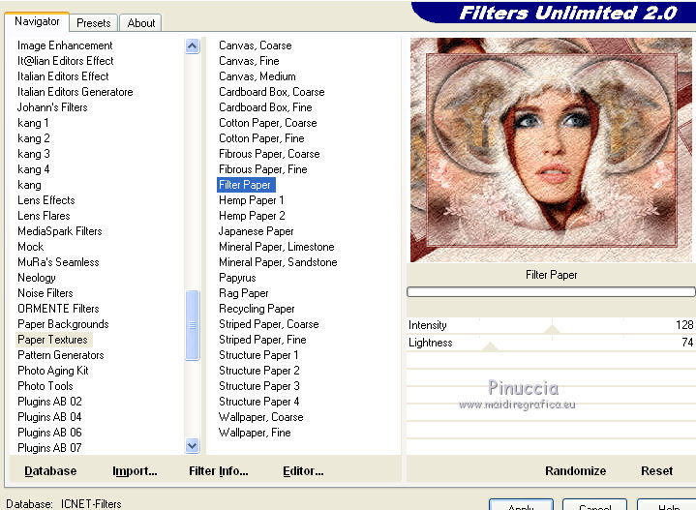
Task: Select Italian Editors Generatore category
Action: pyautogui.click(x=75, y=92)
